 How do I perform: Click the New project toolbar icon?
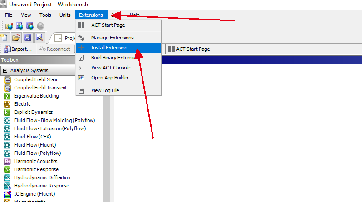point(5,38)
